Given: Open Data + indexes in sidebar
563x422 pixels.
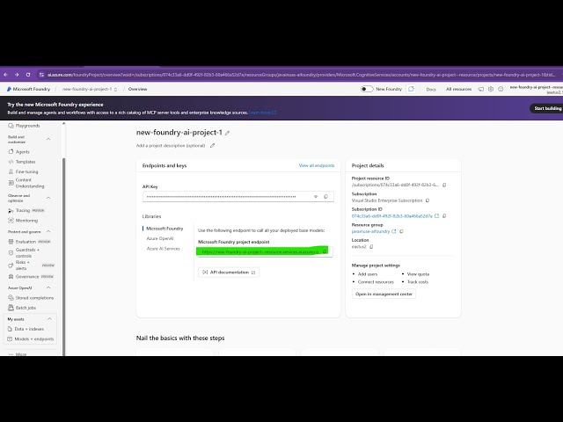Looking at the screenshot, I should [x=26, y=329].
